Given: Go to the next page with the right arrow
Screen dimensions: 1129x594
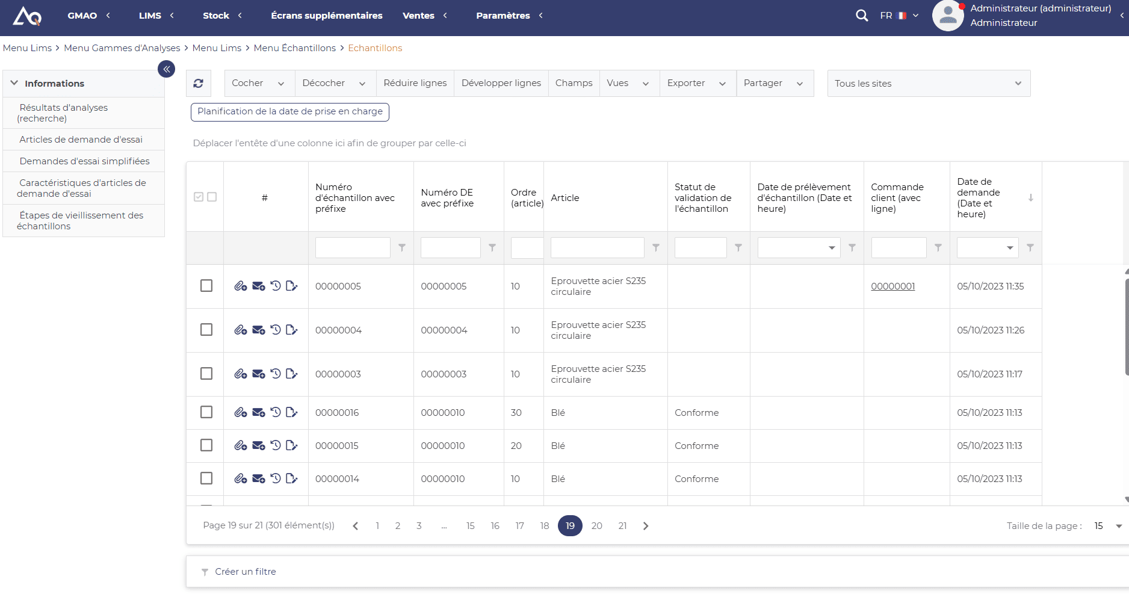Looking at the screenshot, I should point(646,526).
